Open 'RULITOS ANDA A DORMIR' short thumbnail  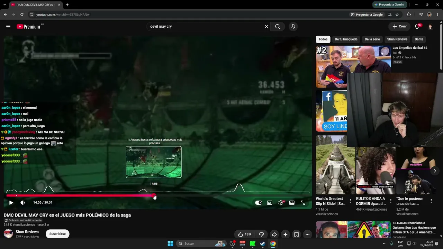(x=376, y=170)
